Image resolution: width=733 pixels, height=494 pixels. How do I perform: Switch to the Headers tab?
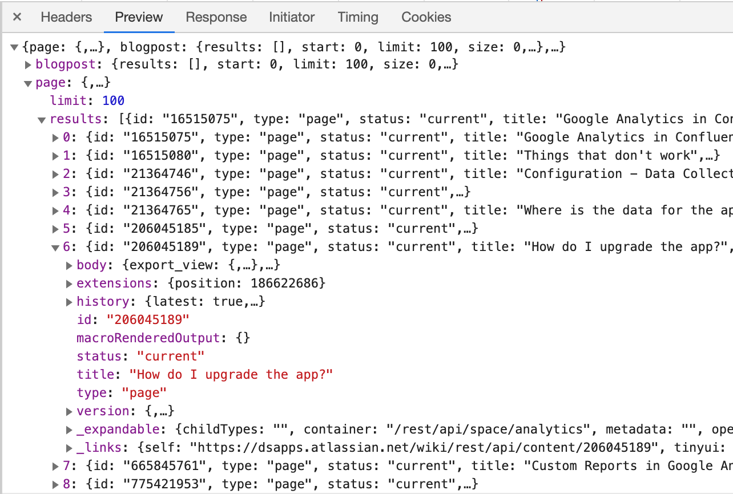click(66, 17)
